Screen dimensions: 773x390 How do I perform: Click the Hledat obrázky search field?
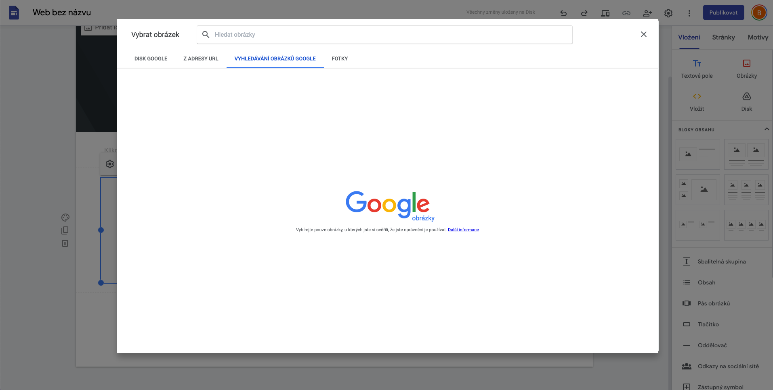click(x=384, y=35)
